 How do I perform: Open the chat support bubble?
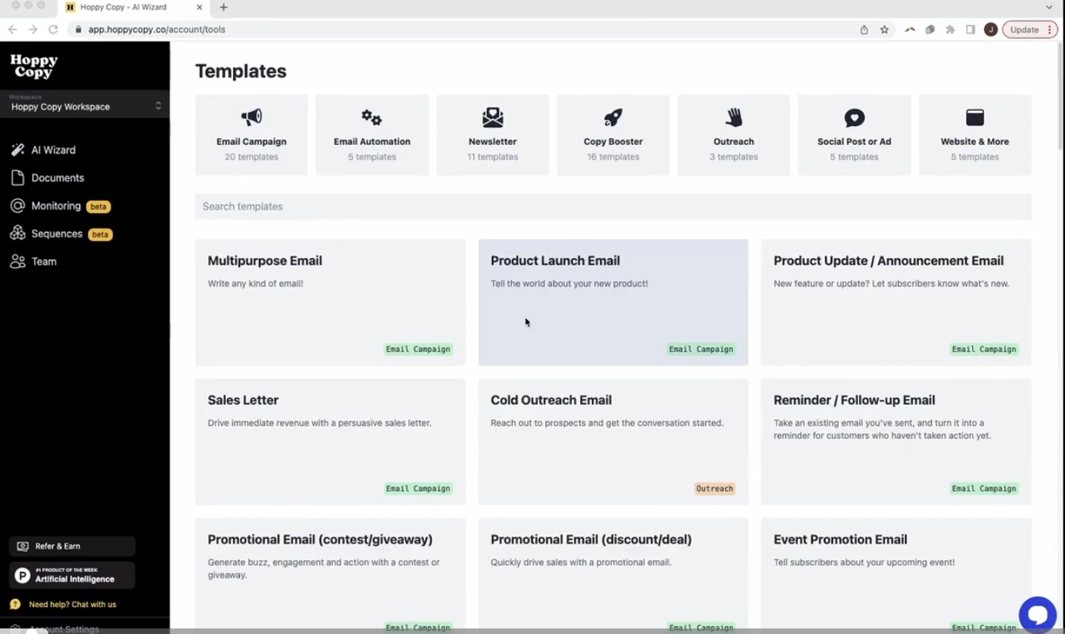[1037, 613]
